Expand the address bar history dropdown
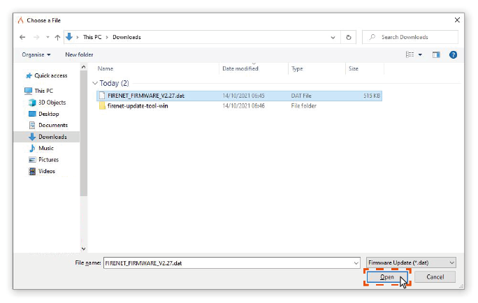Image resolution: width=478 pixels, height=303 pixels. (333, 38)
